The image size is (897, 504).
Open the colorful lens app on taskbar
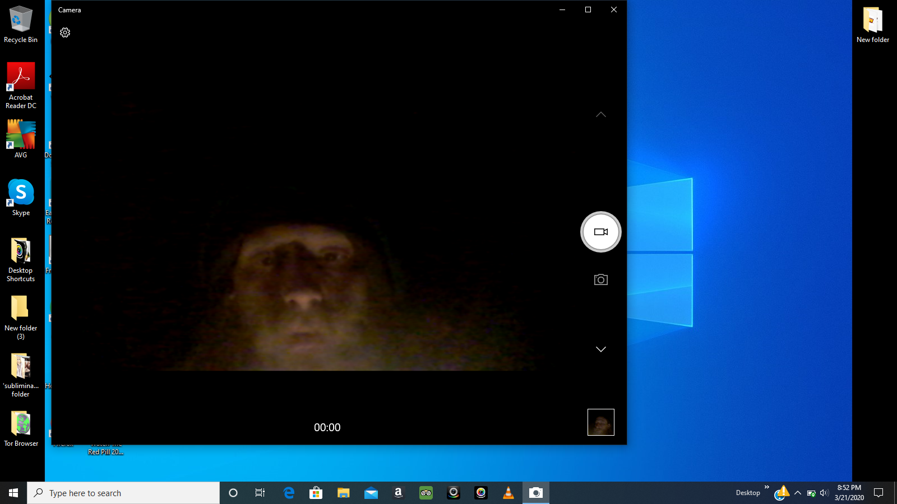click(x=481, y=493)
